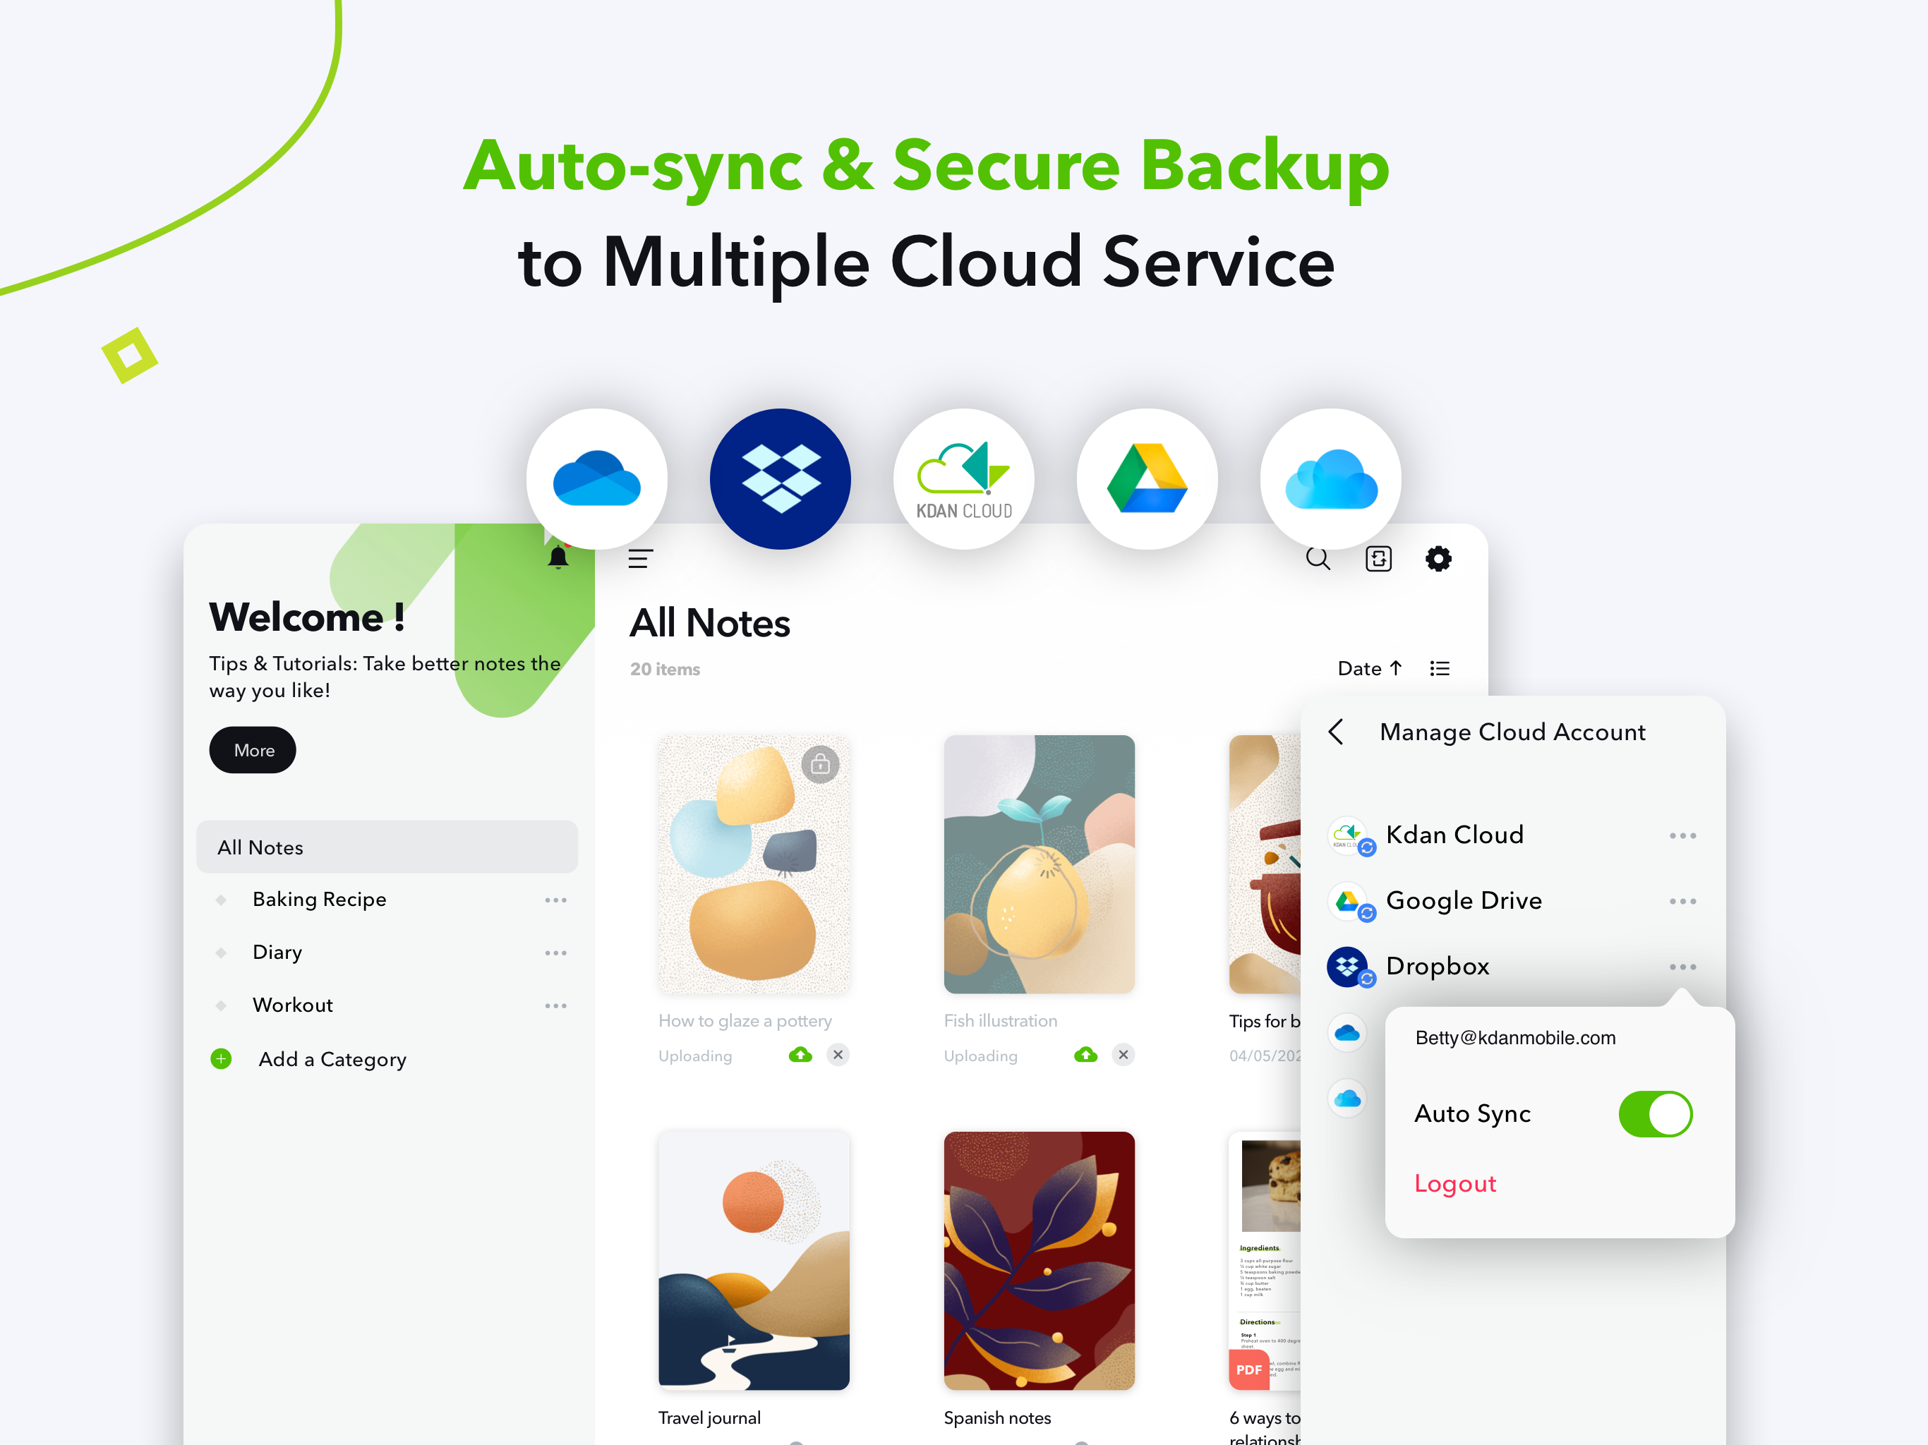Click the notification bell icon

pos(558,558)
